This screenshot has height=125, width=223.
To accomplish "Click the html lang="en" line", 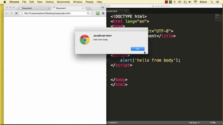I will (130, 22).
